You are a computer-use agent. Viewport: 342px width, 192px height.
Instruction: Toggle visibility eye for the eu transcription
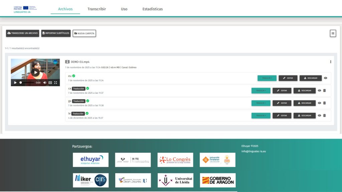[x=326, y=78]
